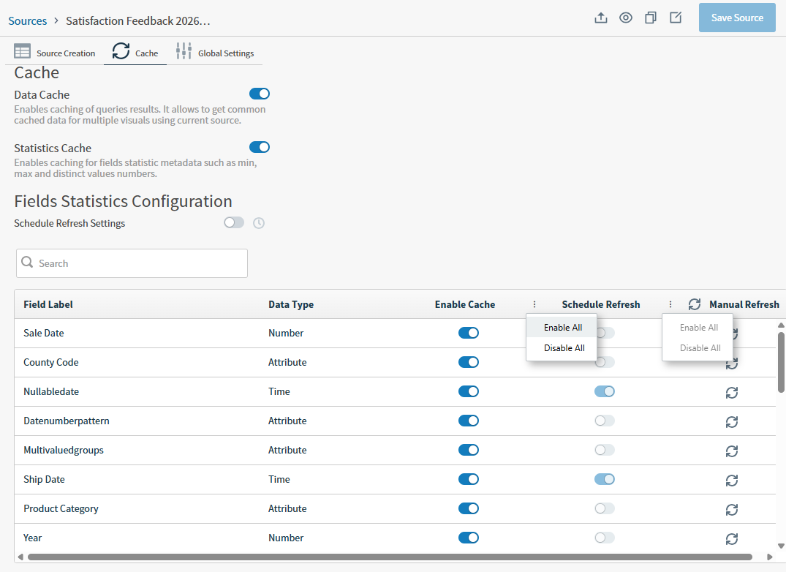This screenshot has height=572, width=786.
Task: Toggle Enable Cache for Ship Date
Action: [469, 479]
